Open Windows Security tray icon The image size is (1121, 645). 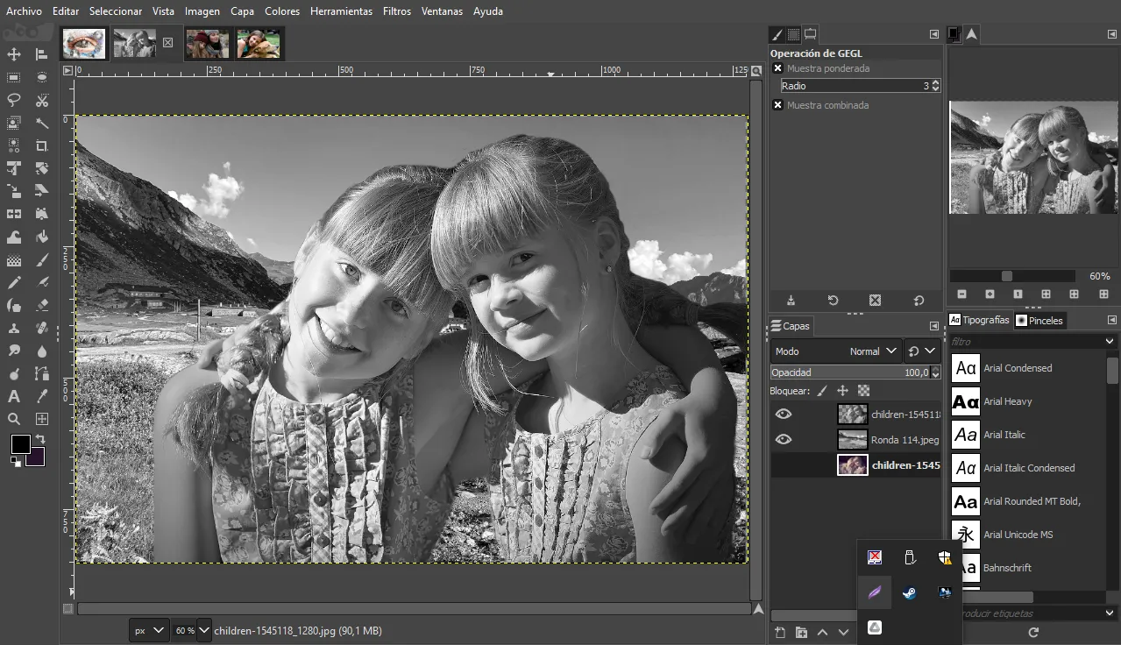pos(945,557)
